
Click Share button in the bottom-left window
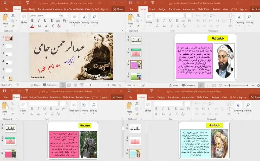coord(118,97)
